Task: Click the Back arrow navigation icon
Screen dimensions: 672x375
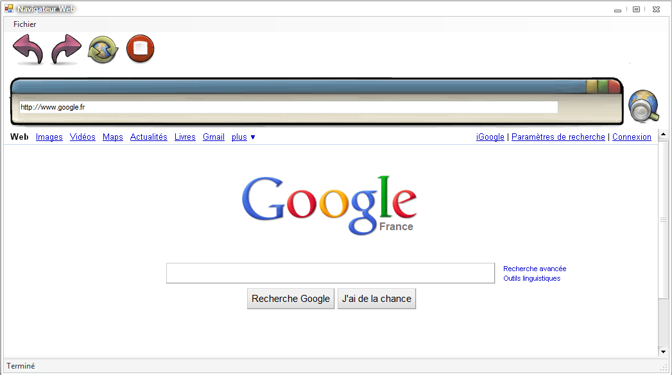Action: tap(28, 49)
